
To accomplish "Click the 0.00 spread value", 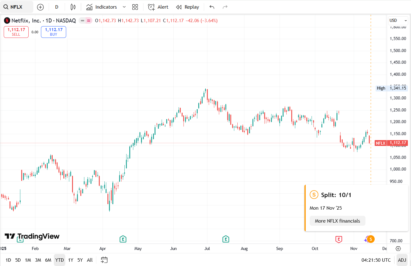I will point(35,32).
